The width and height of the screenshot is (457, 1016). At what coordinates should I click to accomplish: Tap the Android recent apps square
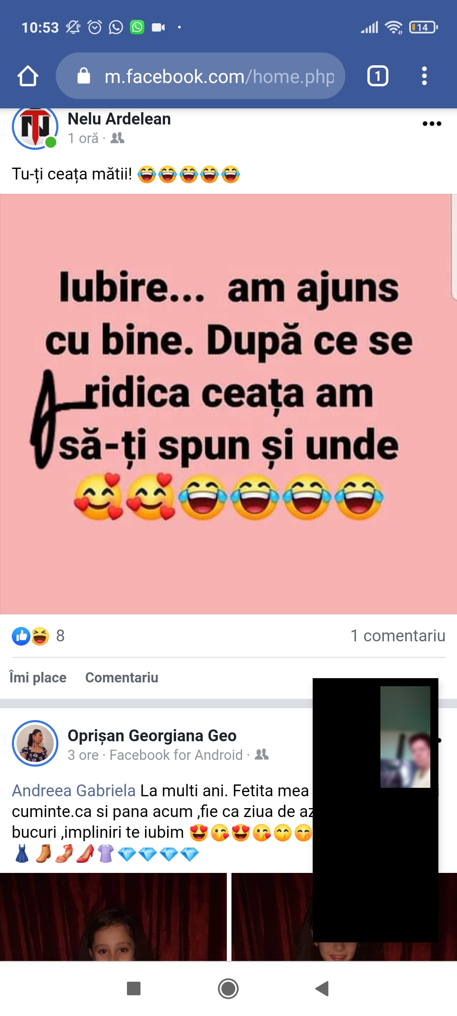pyautogui.click(x=134, y=989)
